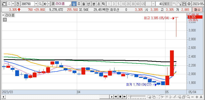Click the overlapping windows icon

153,97
